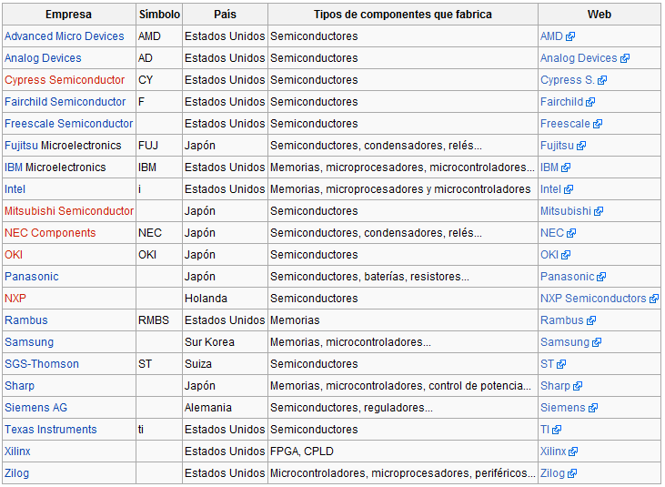665x487 pixels.
Task: Open the Zilog company article link
Action: coord(17,473)
